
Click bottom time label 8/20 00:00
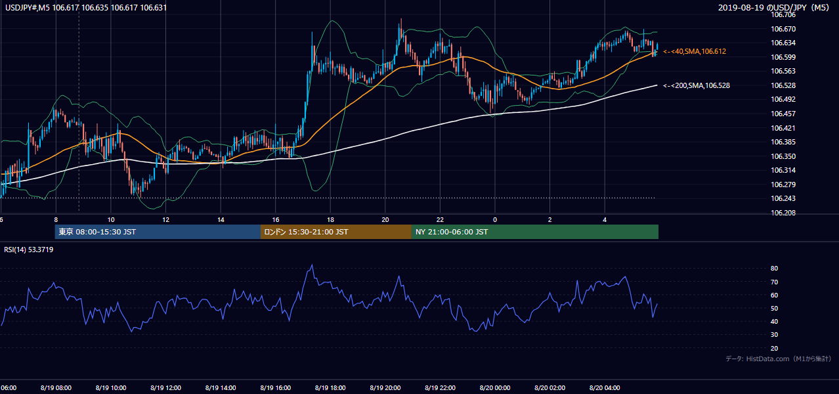click(495, 388)
